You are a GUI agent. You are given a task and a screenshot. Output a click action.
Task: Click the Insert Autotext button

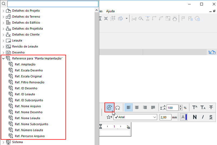109,108
